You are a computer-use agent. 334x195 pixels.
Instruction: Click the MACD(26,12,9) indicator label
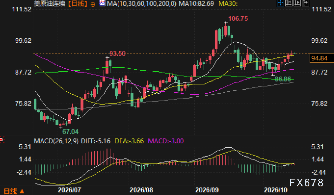pyautogui.click(x=56, y=141)
